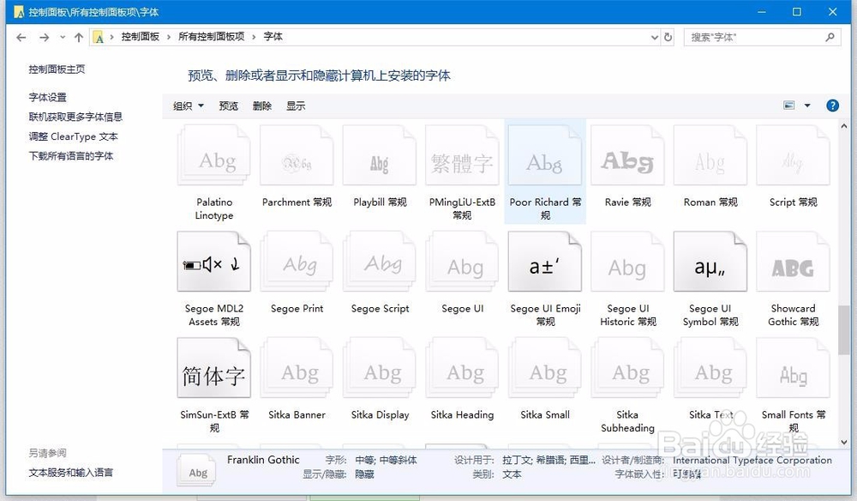Viewport: 857px width, 501px height.
Task: Open the view options dropdown arrow
Action: pos(807,106)
